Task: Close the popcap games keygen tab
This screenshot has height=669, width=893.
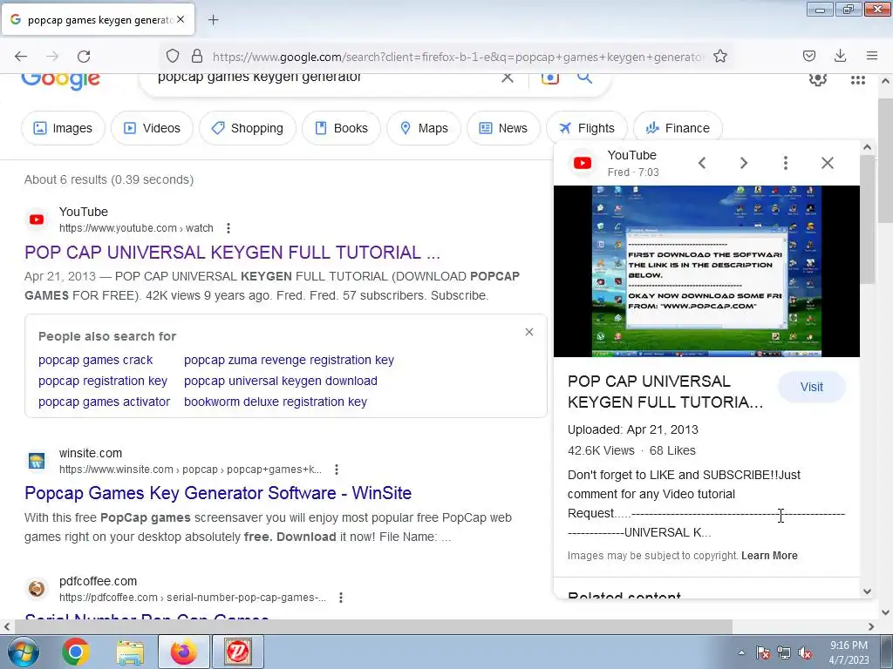Action: (x=181, y=19)
